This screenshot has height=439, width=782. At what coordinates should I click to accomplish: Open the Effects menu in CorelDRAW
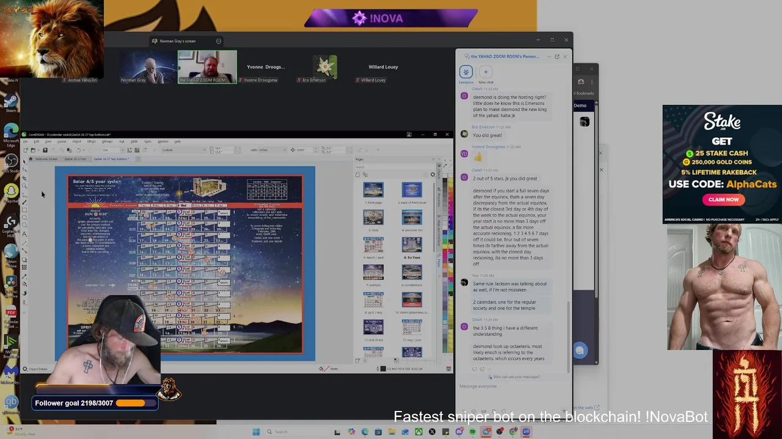(x=92, y=141)
